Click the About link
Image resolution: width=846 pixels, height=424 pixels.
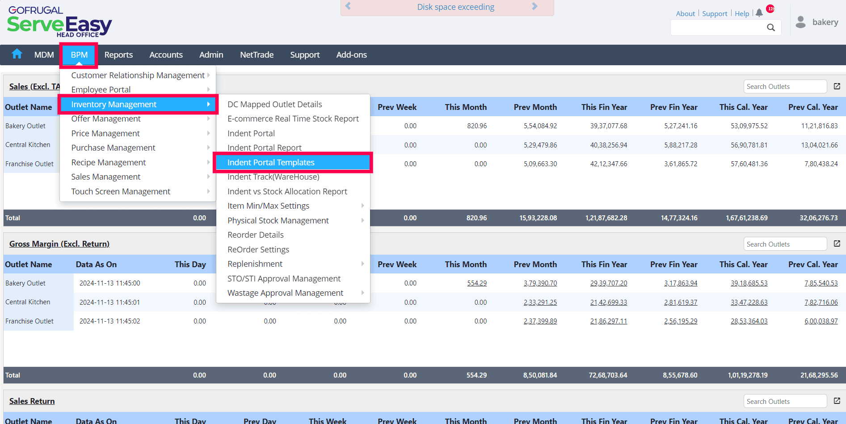[685, 13]
